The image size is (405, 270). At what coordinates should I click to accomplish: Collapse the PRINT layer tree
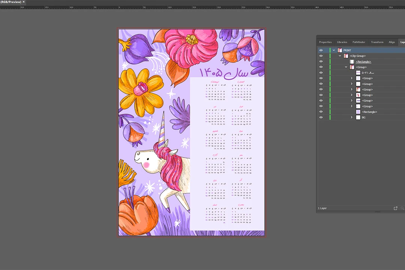pyautogui.click(x=334, y=50)
